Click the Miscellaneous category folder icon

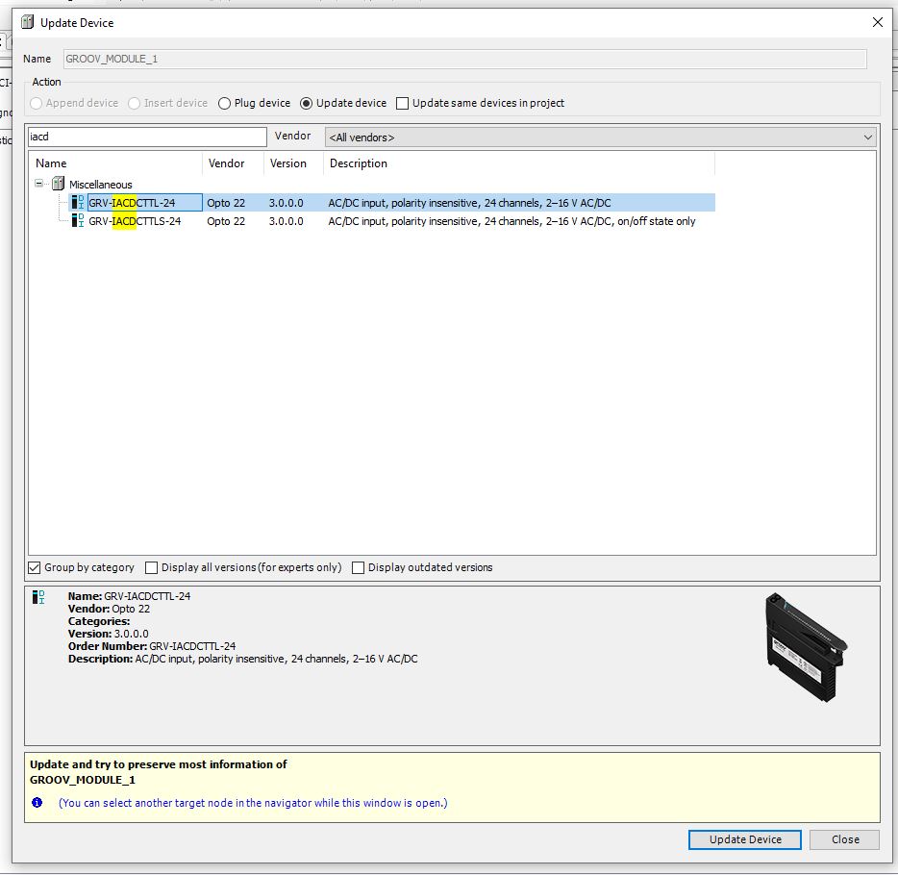(58, 184)
